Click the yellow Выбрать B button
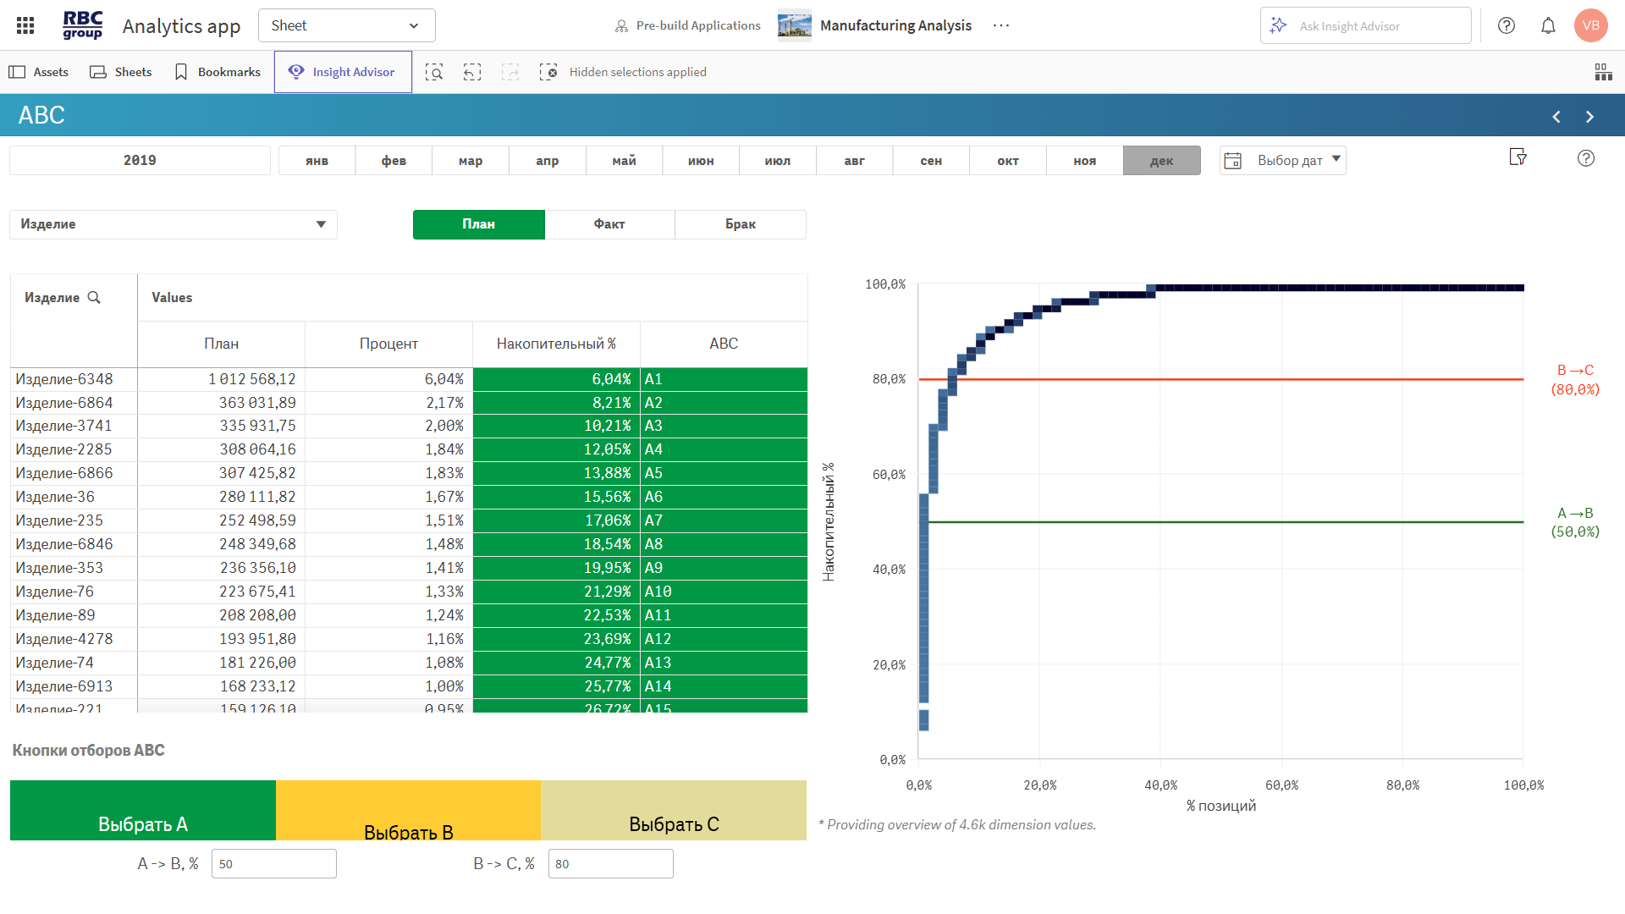 pos(408,811)
